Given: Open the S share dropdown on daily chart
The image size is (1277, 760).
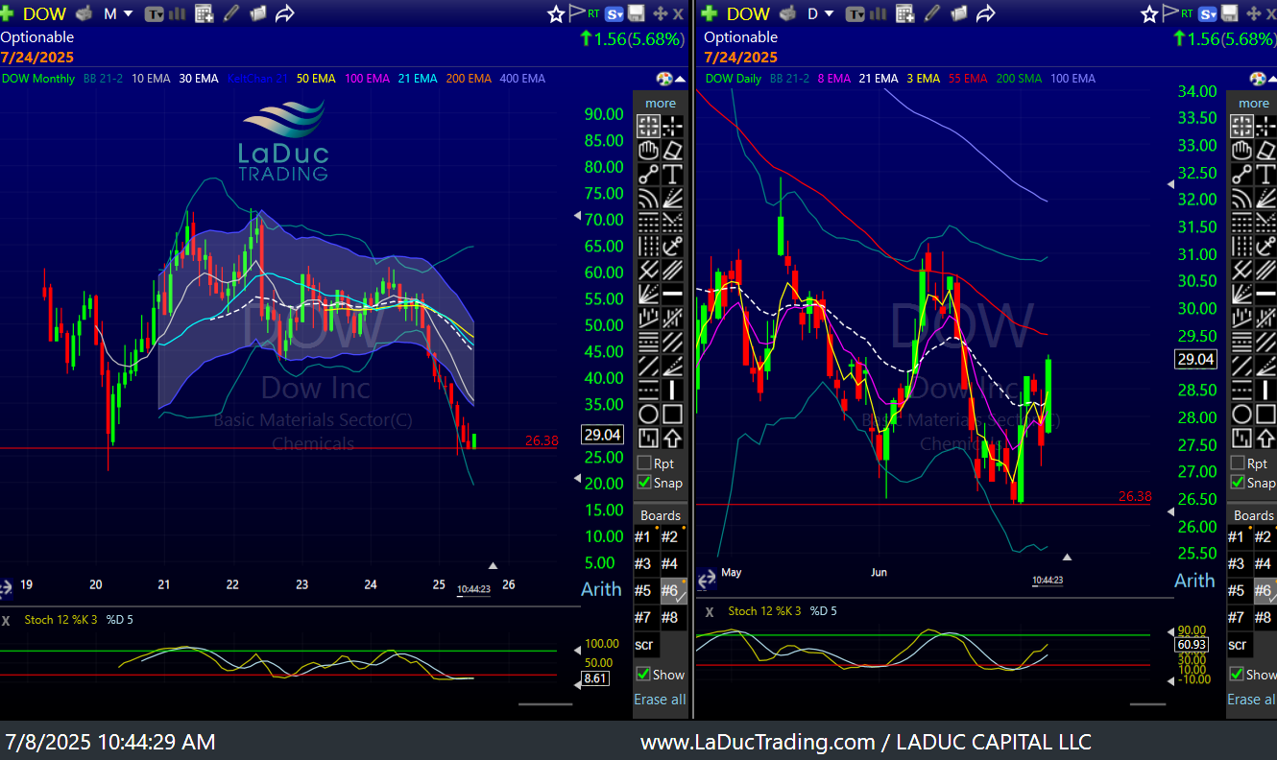Looking at the screenshot, I should coord(1209,13).
